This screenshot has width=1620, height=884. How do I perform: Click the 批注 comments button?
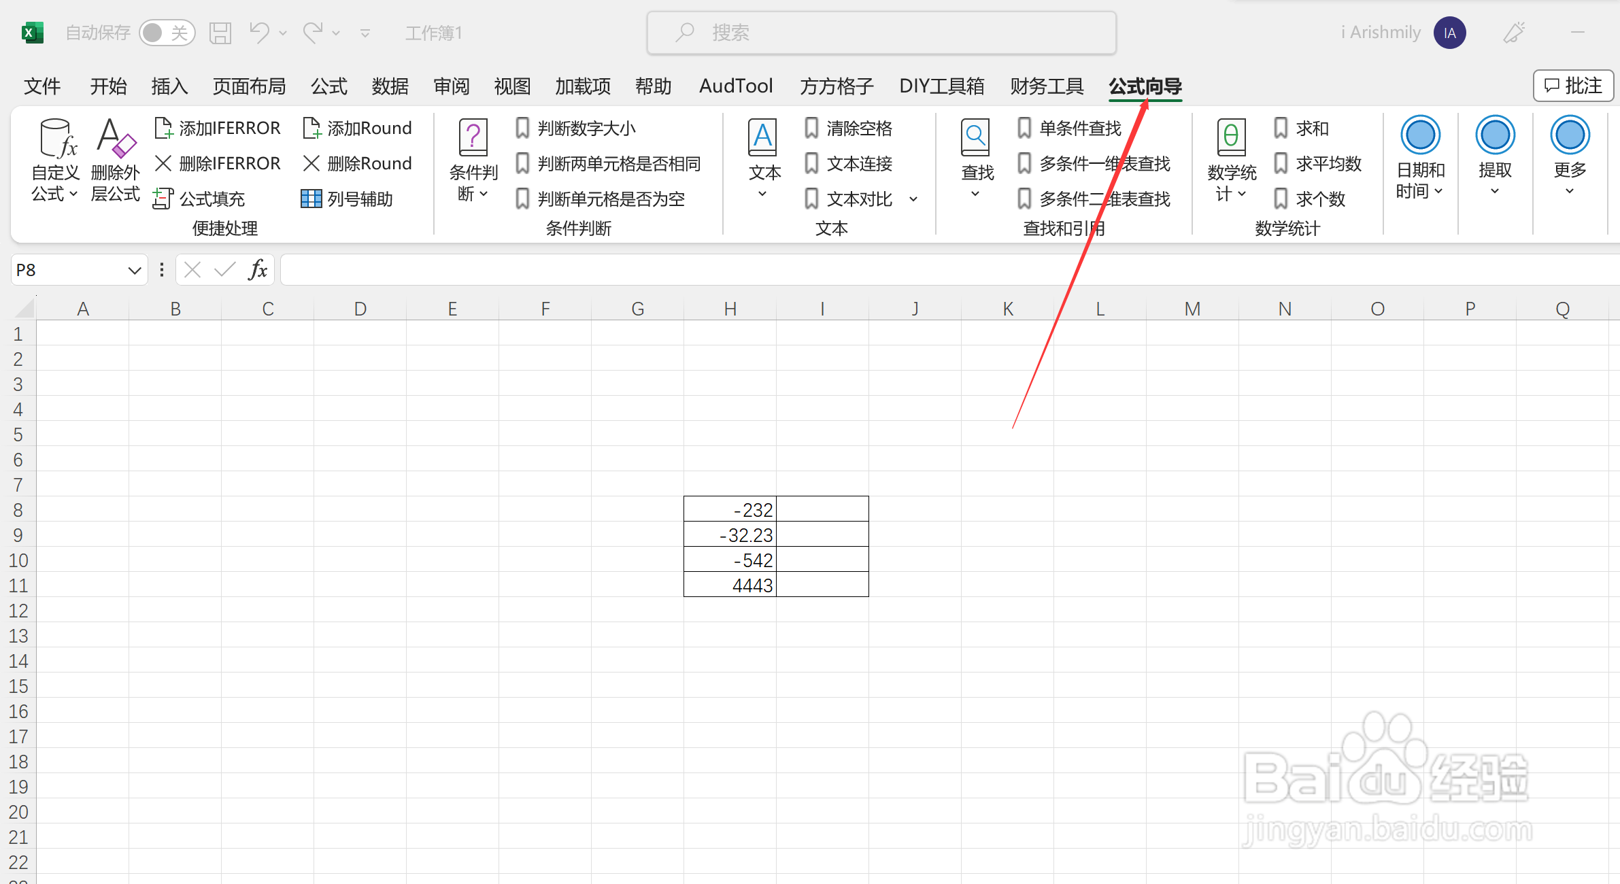(x=1573, y=86)
